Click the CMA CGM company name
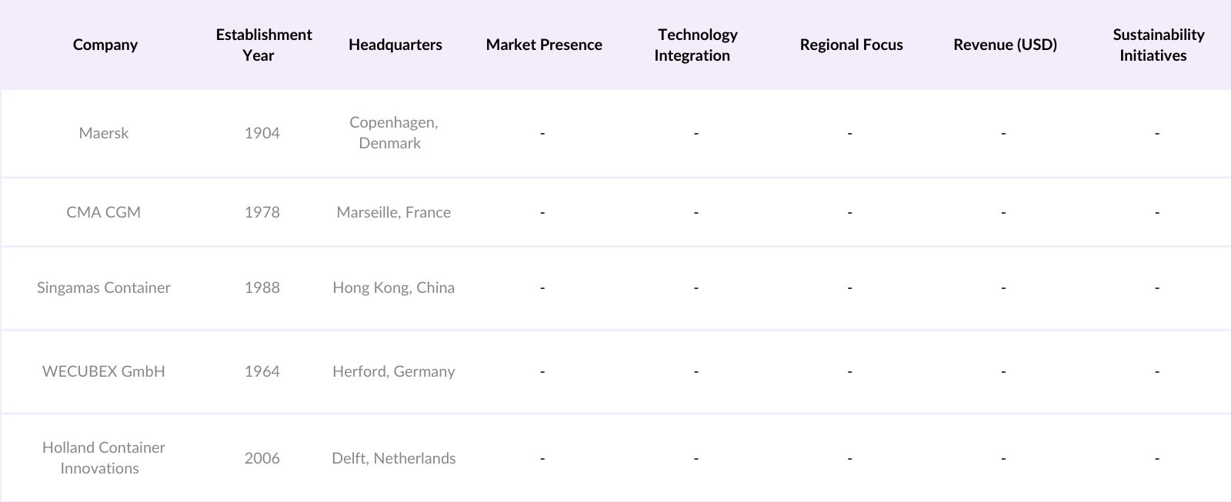Viewport: 1231px width, 502px height. pos(104,212)
